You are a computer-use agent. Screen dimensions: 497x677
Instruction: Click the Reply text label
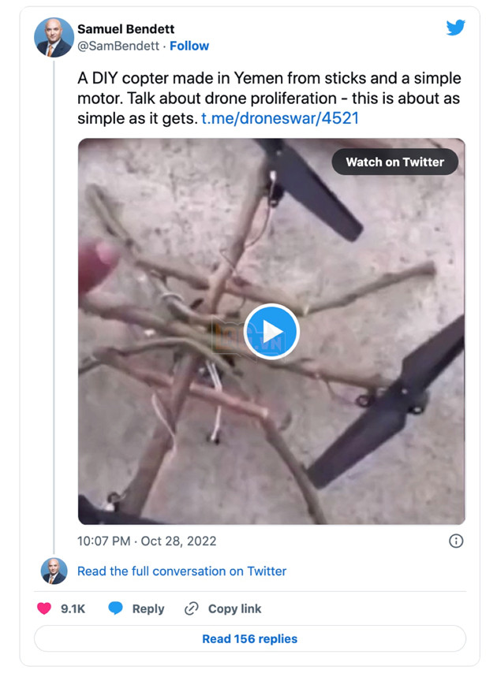tap(148, 608)
